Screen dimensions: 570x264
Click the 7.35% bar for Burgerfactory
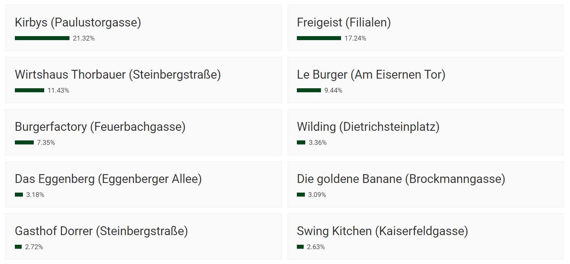tap(24, 142)
